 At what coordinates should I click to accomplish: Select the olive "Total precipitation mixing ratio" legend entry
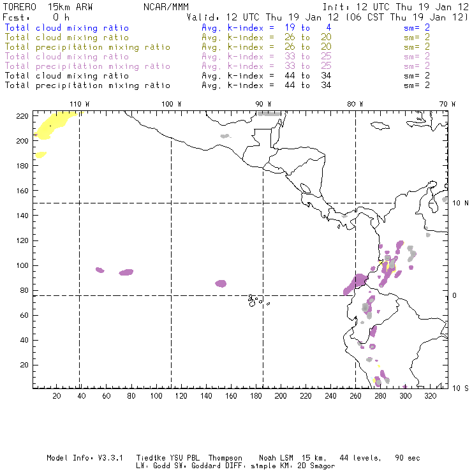click(87, 47)
